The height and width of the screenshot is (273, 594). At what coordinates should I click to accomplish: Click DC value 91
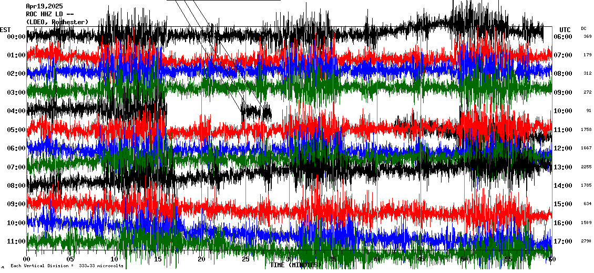point(588,111)
